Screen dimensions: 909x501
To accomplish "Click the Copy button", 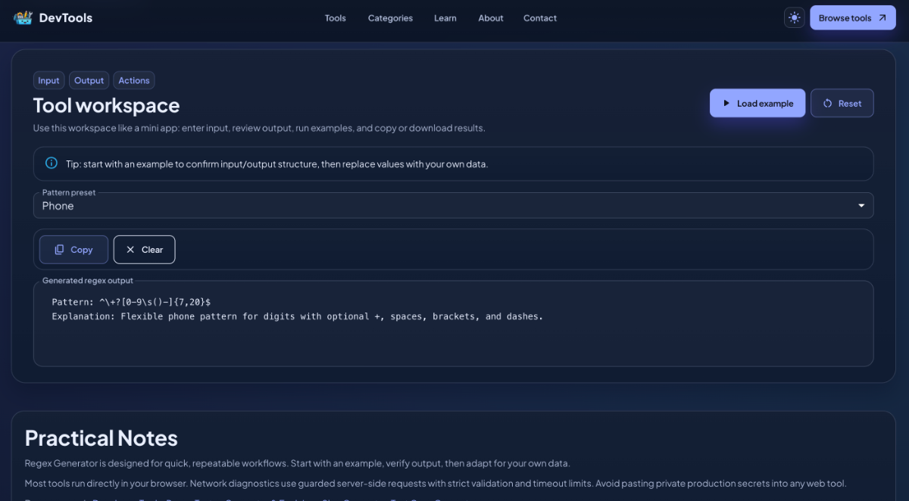I will tap(73, 250).
